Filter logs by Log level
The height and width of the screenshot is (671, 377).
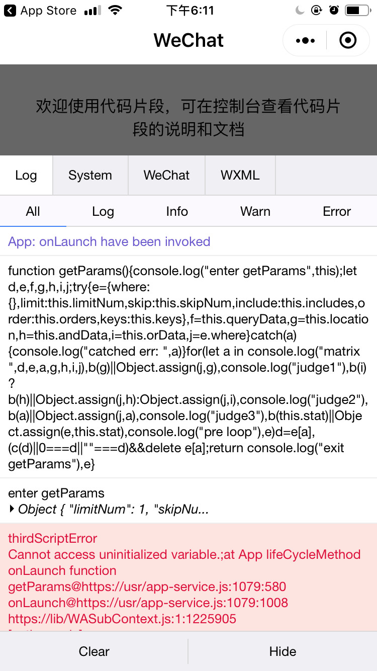tap(103, 211)
